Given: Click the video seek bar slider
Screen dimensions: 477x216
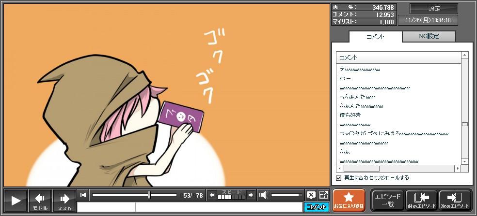Looking at the screenshot, I should click(x=149, y=195).
